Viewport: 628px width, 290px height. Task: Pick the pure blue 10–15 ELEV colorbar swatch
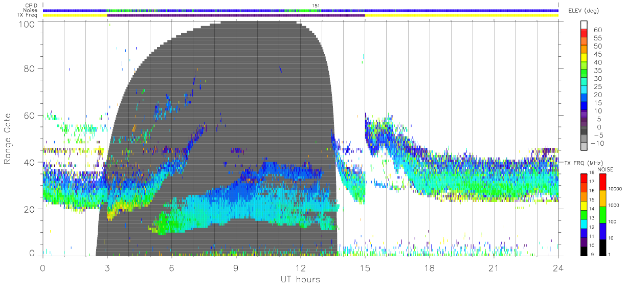pyautogui.click(x=585, y=106)
